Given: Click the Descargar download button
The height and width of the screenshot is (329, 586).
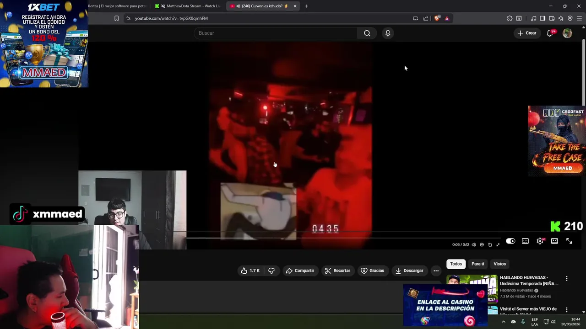Looking at the screenshot, I should coord(409,271).
